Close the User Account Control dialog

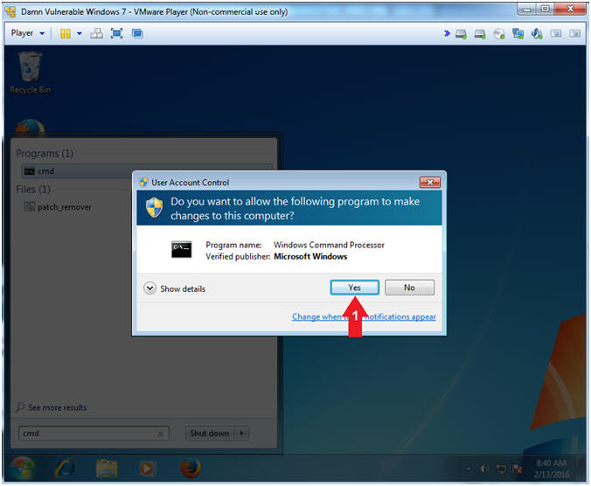429,183
